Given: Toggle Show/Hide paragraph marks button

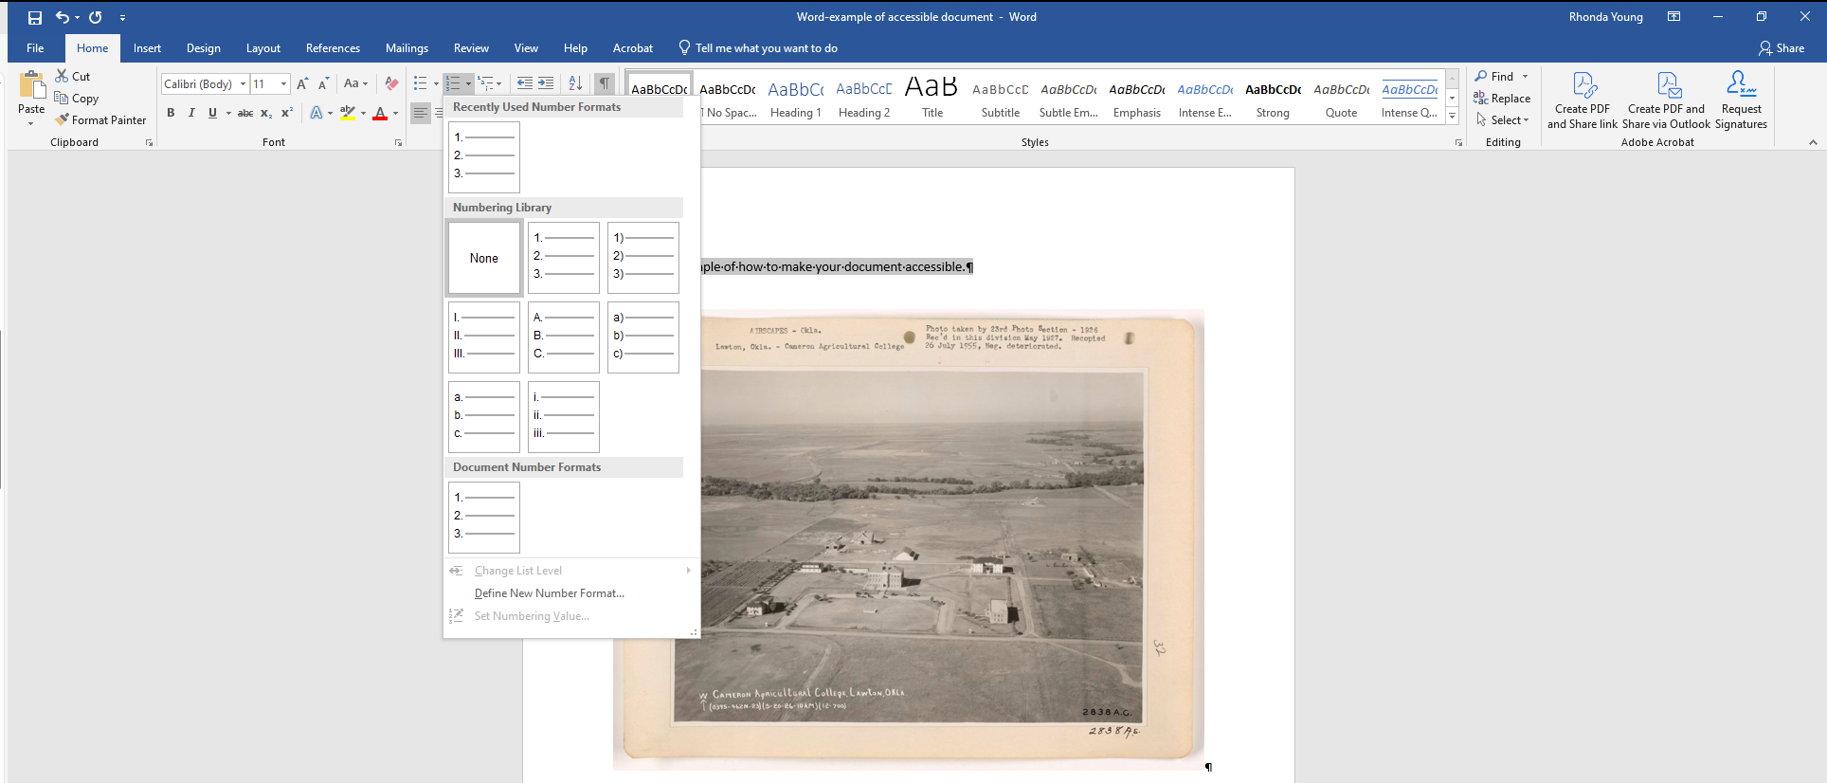Looking at the screenshot, I should (604, 84).
